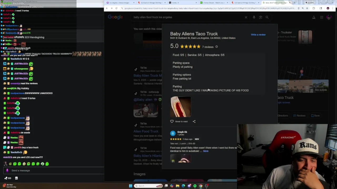Image resolution: width=337 pixels, height=189 pixels.
Task: Click the magnifier search icon in Google
Action: pos(267,17)
